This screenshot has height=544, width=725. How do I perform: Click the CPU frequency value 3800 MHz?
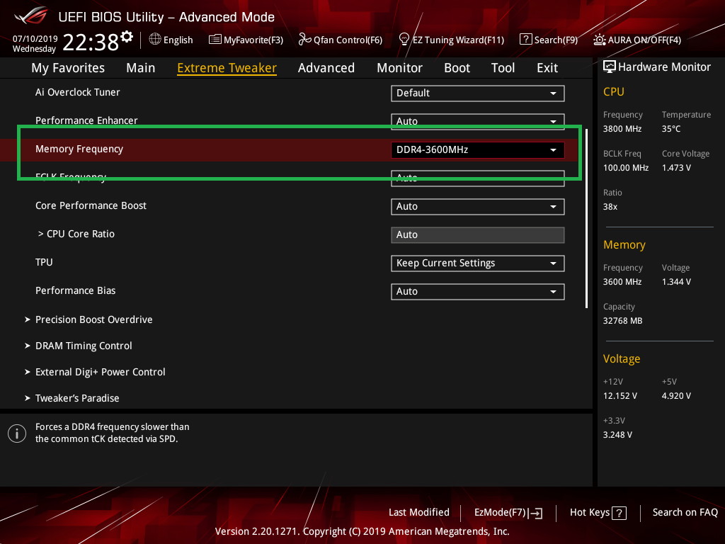[622, 129]
